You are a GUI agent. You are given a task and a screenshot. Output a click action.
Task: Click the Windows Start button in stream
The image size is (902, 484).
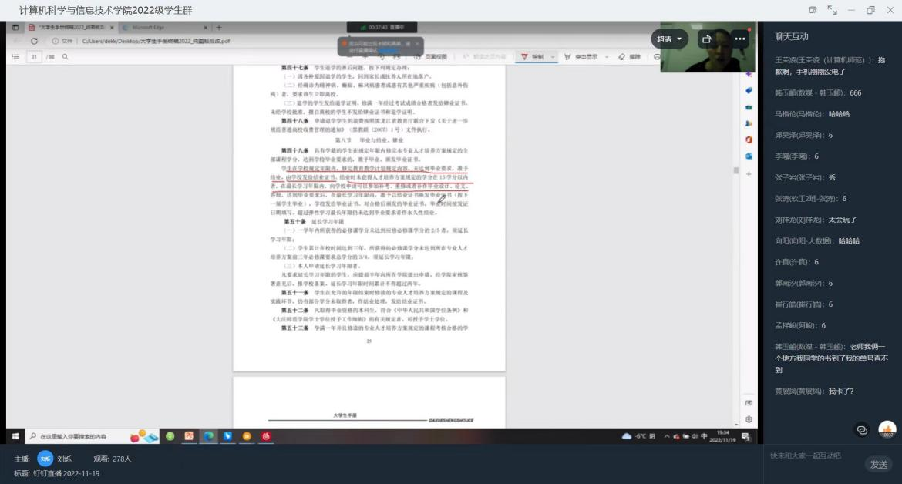(x=15, y=436)
